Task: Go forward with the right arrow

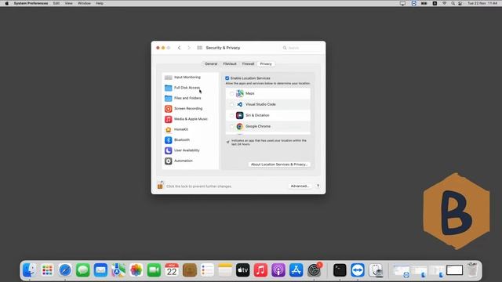Action: [x=189, y=48]
